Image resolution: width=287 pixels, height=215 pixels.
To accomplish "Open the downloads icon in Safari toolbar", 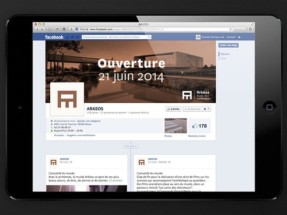I will coord(250,29).
